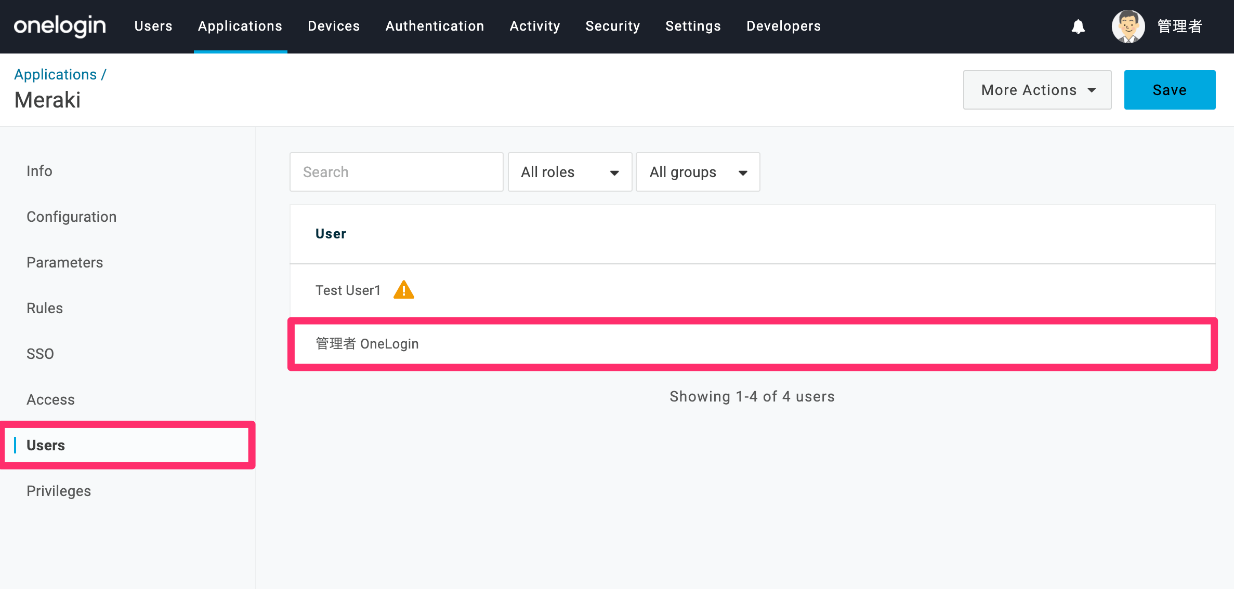Click the Save button

(x=1170, y=90)
